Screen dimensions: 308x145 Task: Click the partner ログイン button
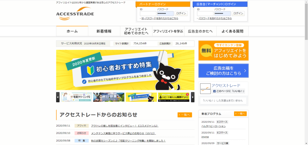pyautogui.click(x=181, y=14)
